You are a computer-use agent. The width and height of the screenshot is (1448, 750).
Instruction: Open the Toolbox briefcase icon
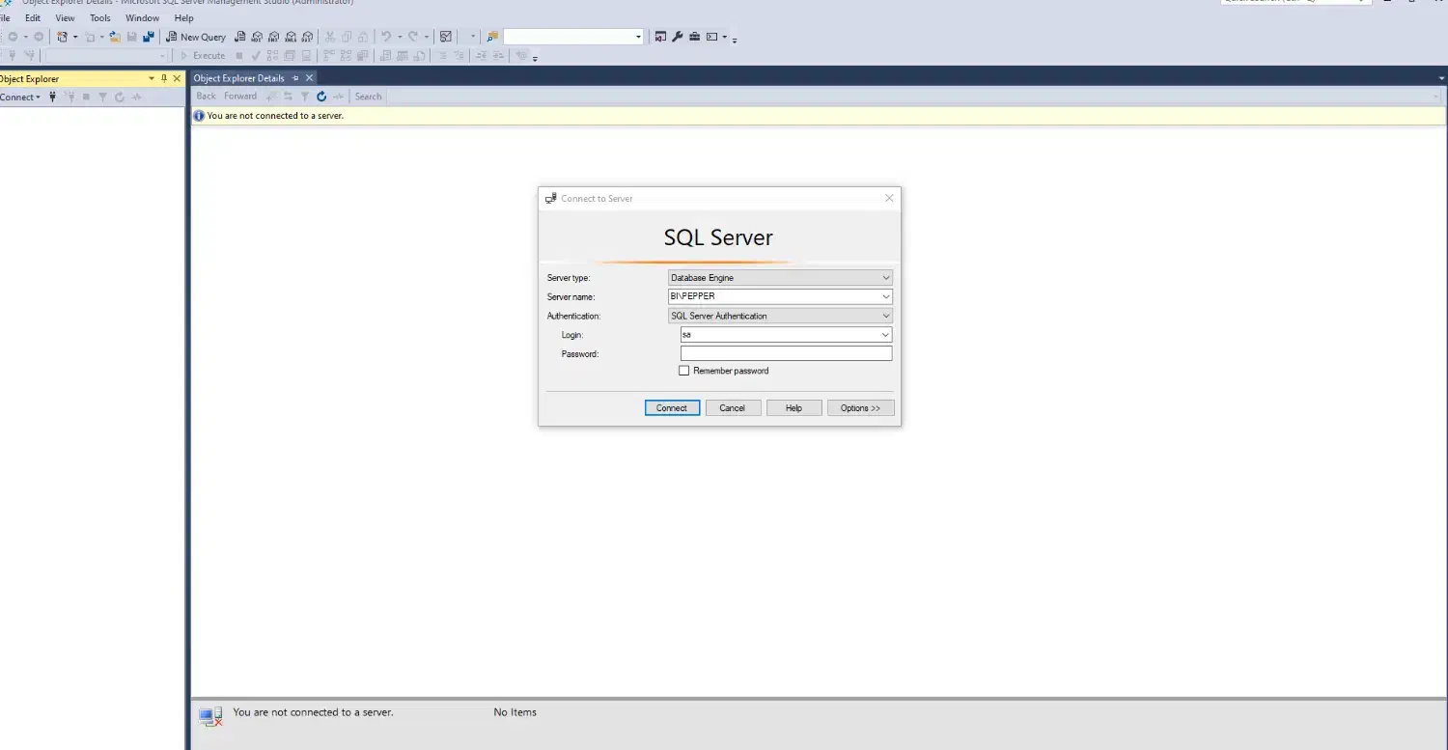coord(694,37)
